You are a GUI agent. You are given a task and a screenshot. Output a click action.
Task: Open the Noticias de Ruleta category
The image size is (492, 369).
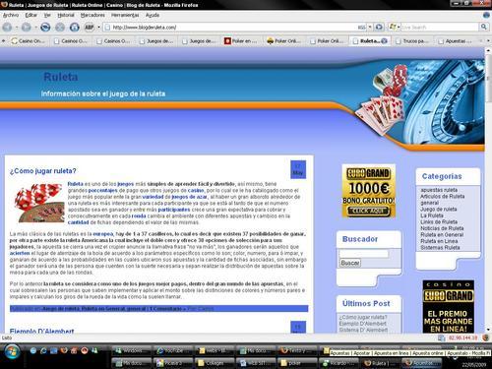coord(442,228)
